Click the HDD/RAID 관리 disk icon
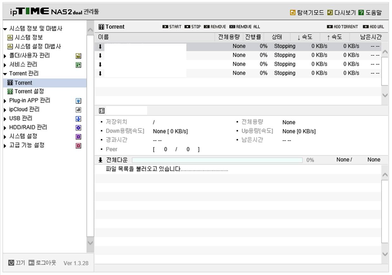Screen dimensions: 392x275 78,128
